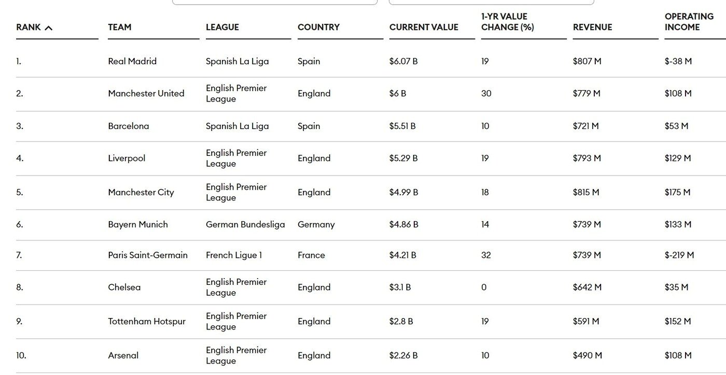Sort by 1-Yr Value Change column
The image size is (726, 375).
coord(507,22)
